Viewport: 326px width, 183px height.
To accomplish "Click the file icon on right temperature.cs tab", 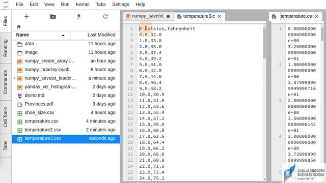I will tap(274, 16).
